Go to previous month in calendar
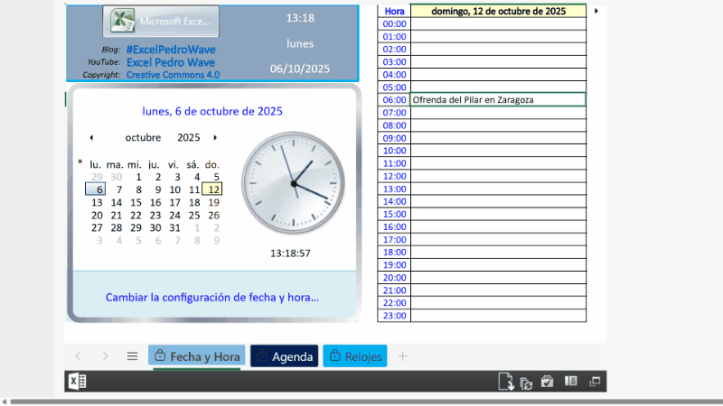 pyautogui.click(x=91, y=138)
